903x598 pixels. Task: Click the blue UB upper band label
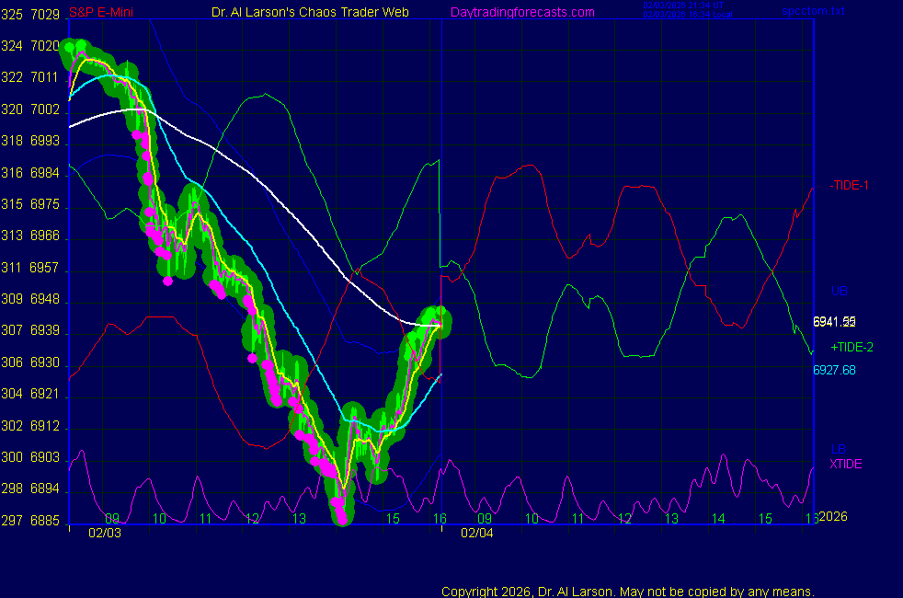(x=839, y=291)
